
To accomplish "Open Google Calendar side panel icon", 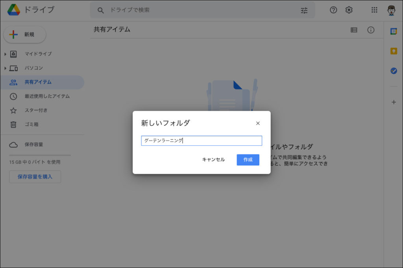I will pos(394,31).
